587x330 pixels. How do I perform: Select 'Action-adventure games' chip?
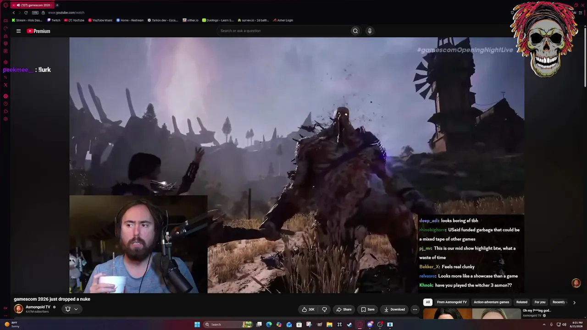pyautogui.click(x=491, y=302)
